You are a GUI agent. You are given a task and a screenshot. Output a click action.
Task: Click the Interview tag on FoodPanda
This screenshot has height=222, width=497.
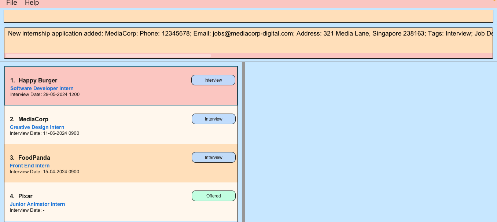214,158
